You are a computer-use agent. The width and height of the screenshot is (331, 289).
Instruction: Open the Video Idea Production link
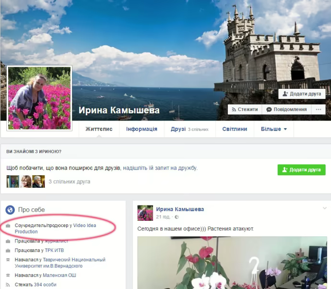84,225
